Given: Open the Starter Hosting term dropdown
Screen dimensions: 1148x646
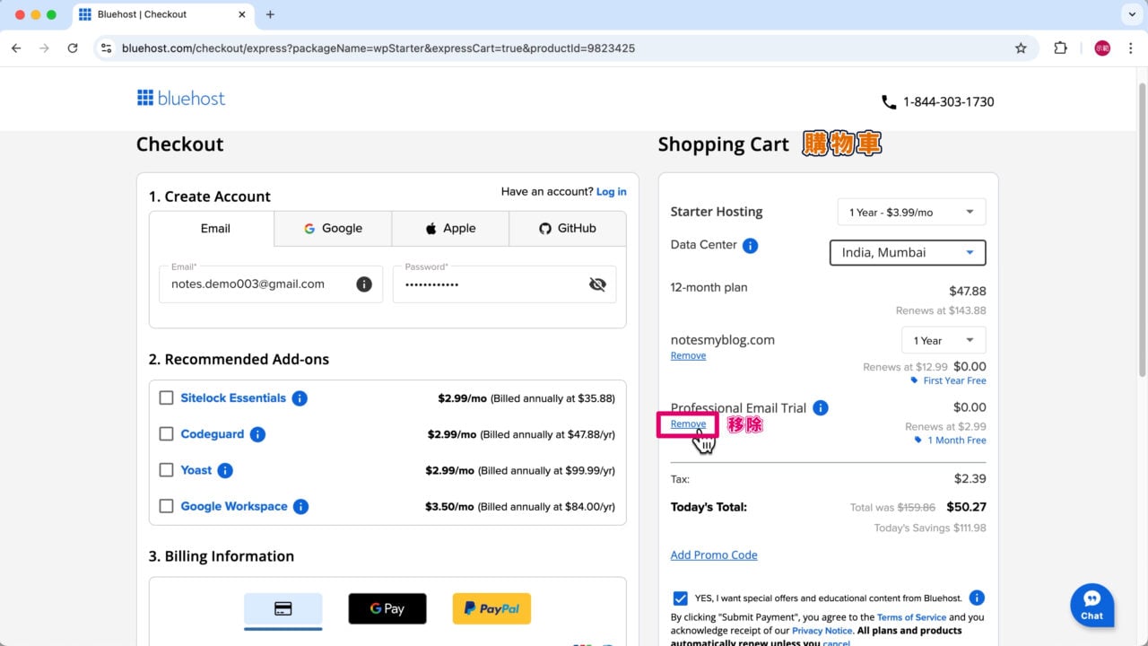Looking at the screenshot, I should click(x=910, y=212).
